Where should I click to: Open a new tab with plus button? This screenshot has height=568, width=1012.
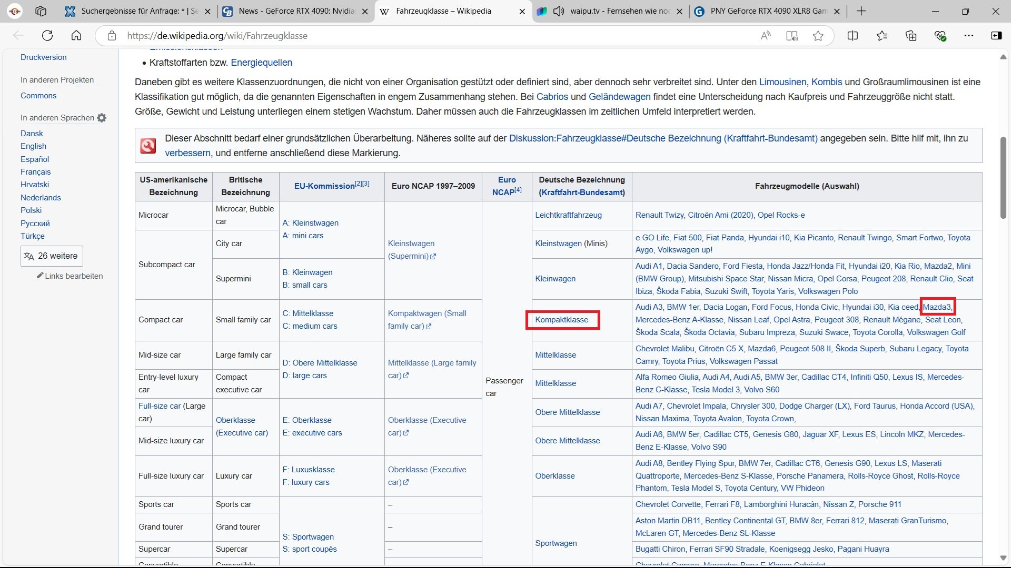(x=861, y=11)
